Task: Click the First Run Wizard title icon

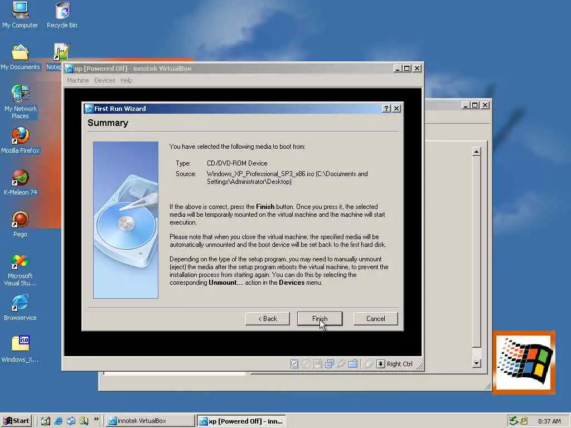Action: (x=89, y=109)
